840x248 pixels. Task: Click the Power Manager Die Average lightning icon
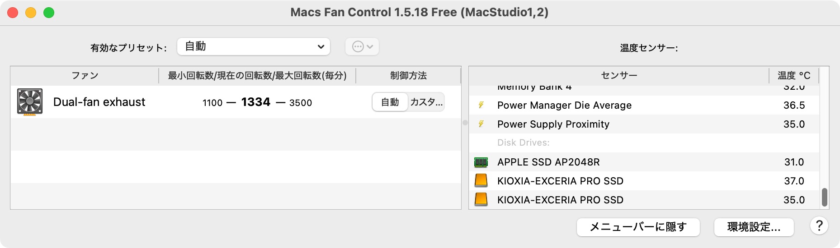tap(481, 105)
